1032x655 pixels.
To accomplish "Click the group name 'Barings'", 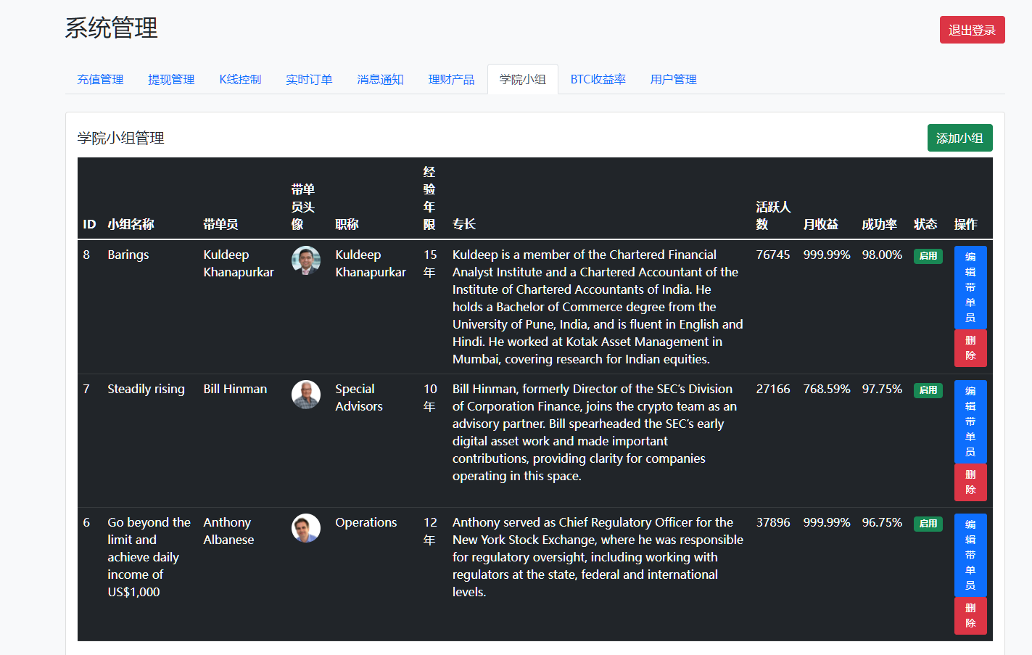I will tap(128, 255).
